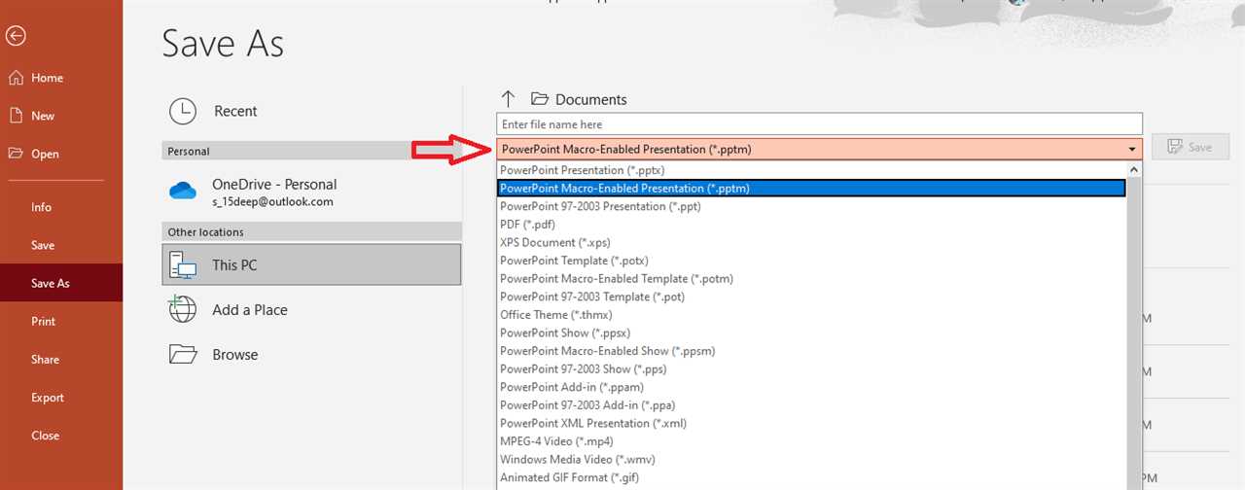The width and height of the screenshot is (1245, 490).
Task: Choose Office Theme (*.thmx) format
Action: pos(810,315)
